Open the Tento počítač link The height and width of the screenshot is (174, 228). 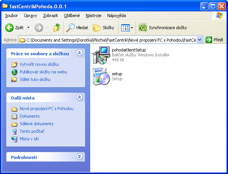point(32,131)
